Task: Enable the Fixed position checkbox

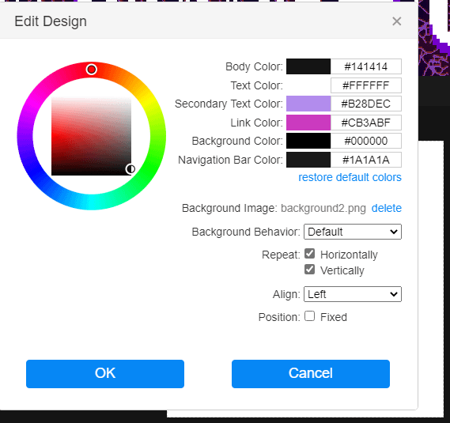Action: pos(310,316)
